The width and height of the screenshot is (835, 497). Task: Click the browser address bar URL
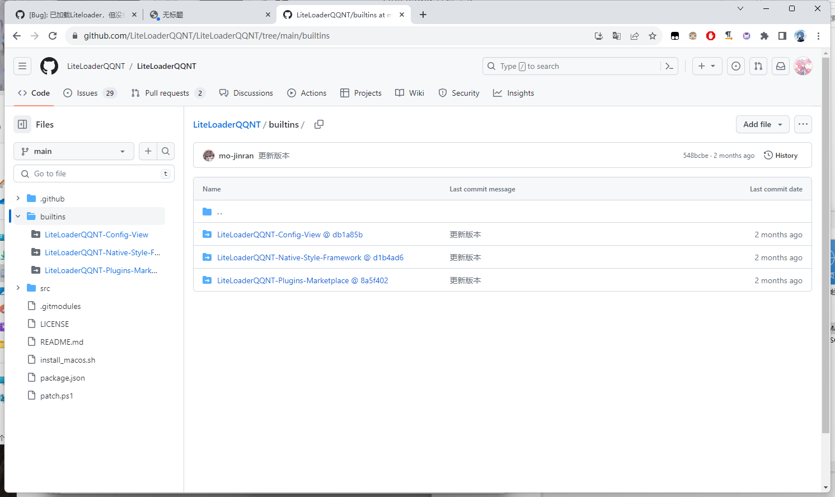coord(207,36)
